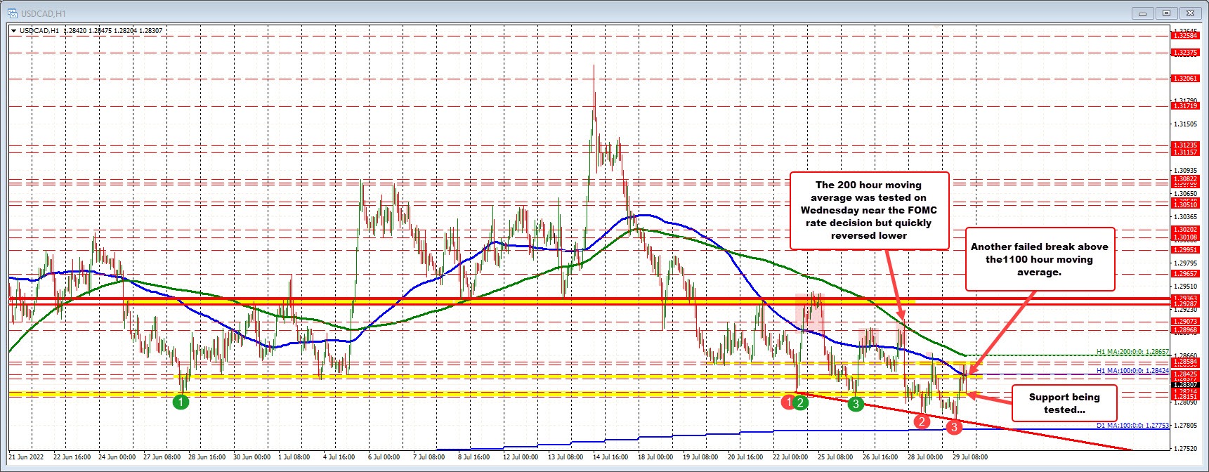Close the USDCAD,H1 chart window

(x=1190, y=13)
